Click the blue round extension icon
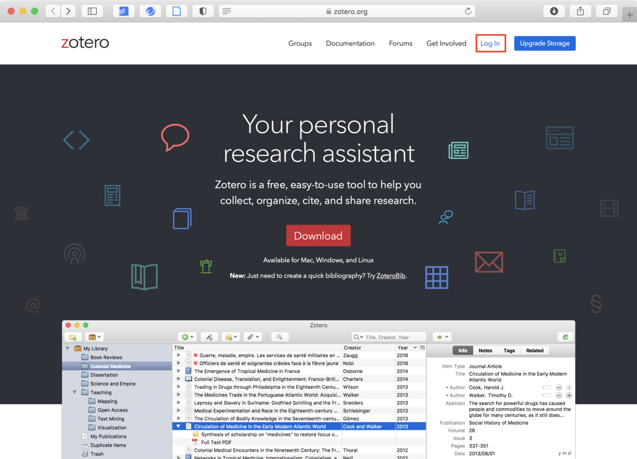Image resolution: width=637 pixels, height=459 pixels. tap(150, 11)
